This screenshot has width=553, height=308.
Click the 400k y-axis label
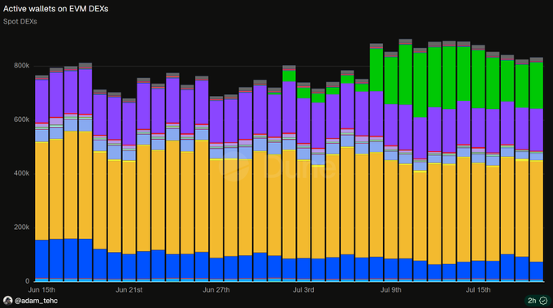(21, 173)
